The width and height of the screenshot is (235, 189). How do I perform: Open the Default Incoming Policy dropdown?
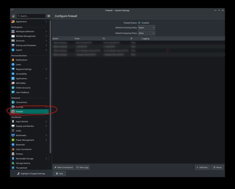[x=146, y=28]
